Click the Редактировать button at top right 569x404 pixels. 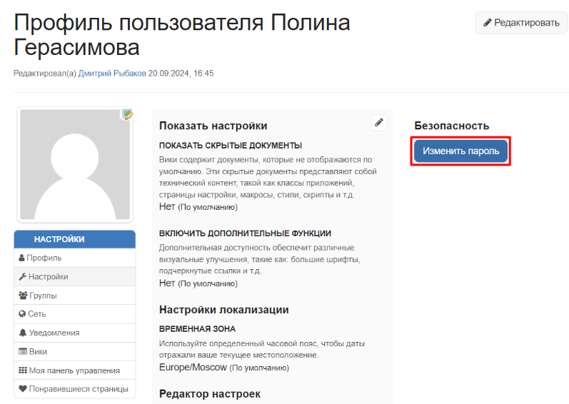pyautogui.click(x=521, y=23)
